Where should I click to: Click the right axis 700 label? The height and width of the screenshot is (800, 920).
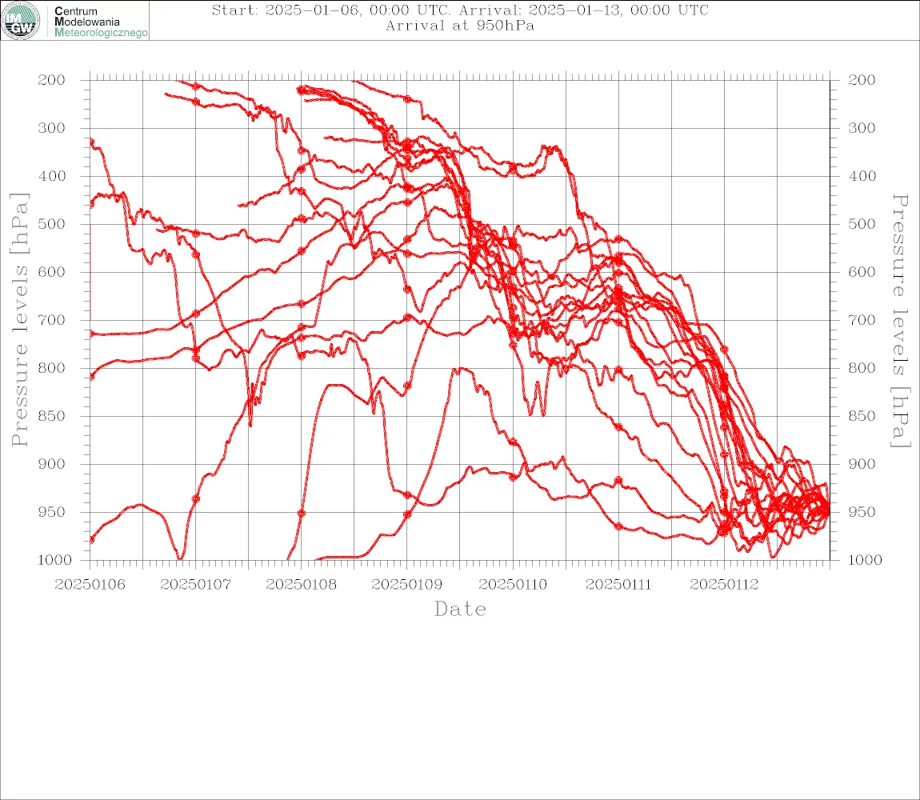tap(862, 321)
